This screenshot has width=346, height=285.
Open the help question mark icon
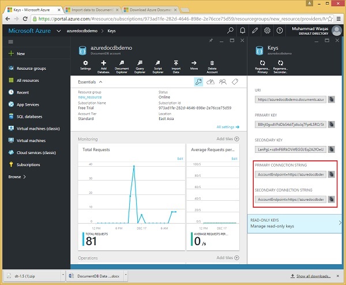coord(280,30)
